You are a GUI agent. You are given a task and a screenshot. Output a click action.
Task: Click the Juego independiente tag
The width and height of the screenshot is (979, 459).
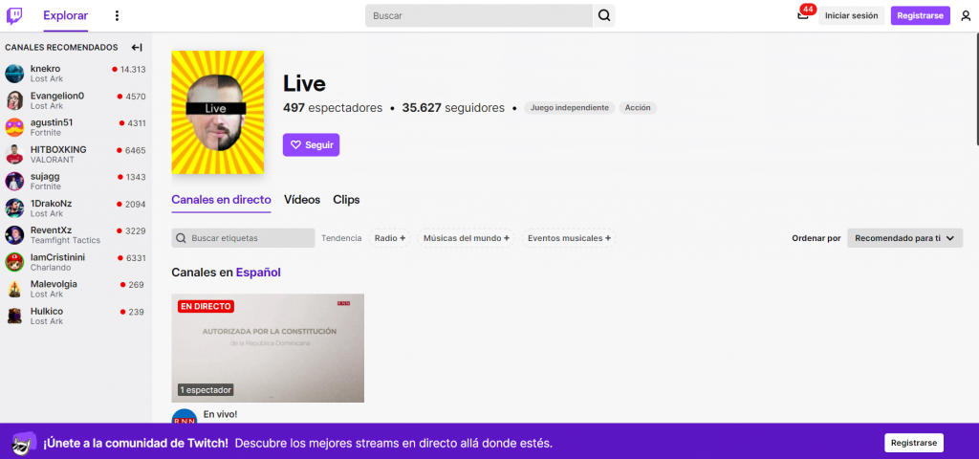pos(570,108)
